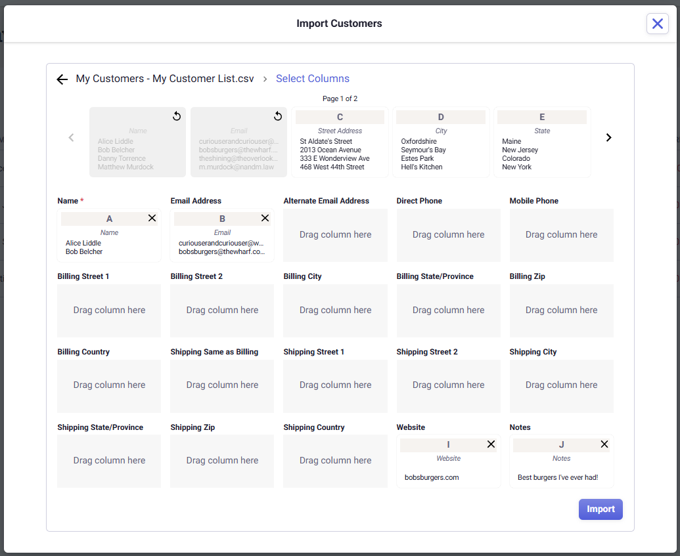680x556 pixels.
Task: Go to next page of columns
Action: pyautogui.click(x=608, y=138)
